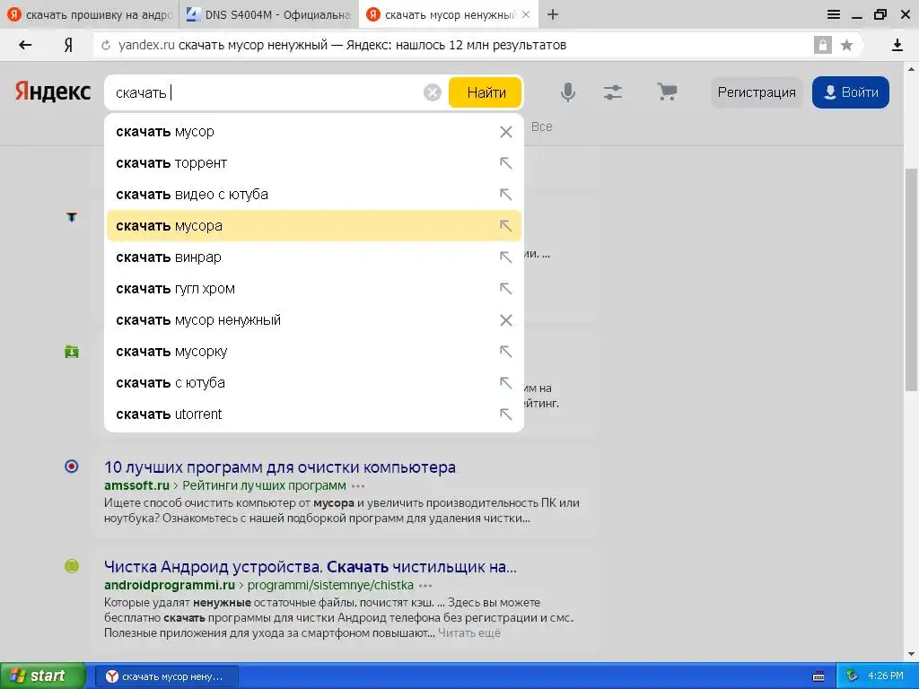919x689 pixels.
Task: Open '10 лучших программ для очистки компьютера' link
Action: point(280,467)
